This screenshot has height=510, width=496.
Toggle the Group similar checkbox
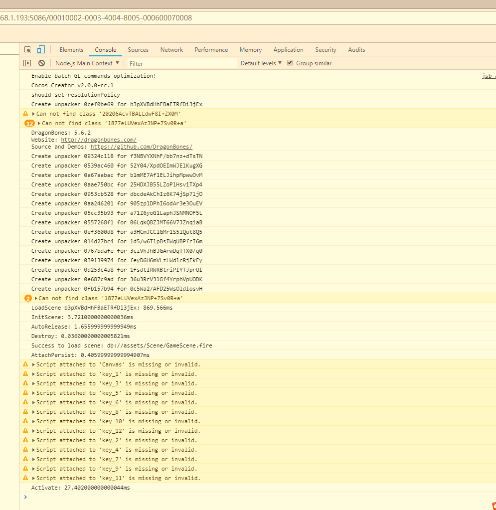[290, 63]
